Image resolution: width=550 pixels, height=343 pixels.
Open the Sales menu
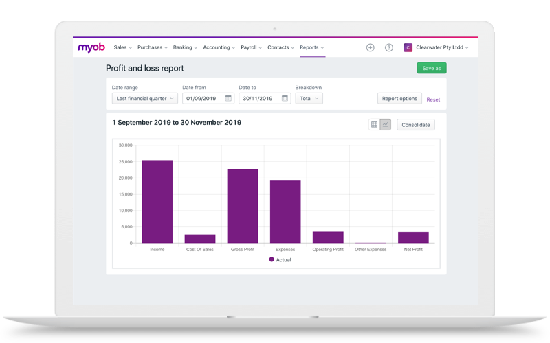pyautogui.click(x=122, y=47)
